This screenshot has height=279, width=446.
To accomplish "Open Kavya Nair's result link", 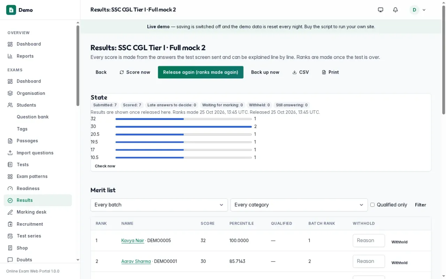I will tap(133, 241).
